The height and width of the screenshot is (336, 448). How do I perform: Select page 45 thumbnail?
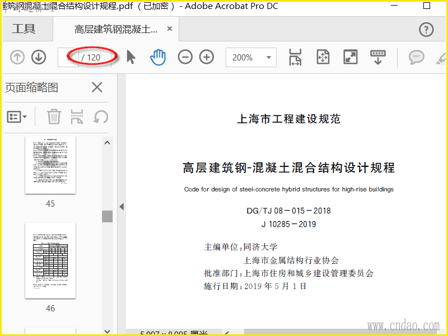[50, 165]
